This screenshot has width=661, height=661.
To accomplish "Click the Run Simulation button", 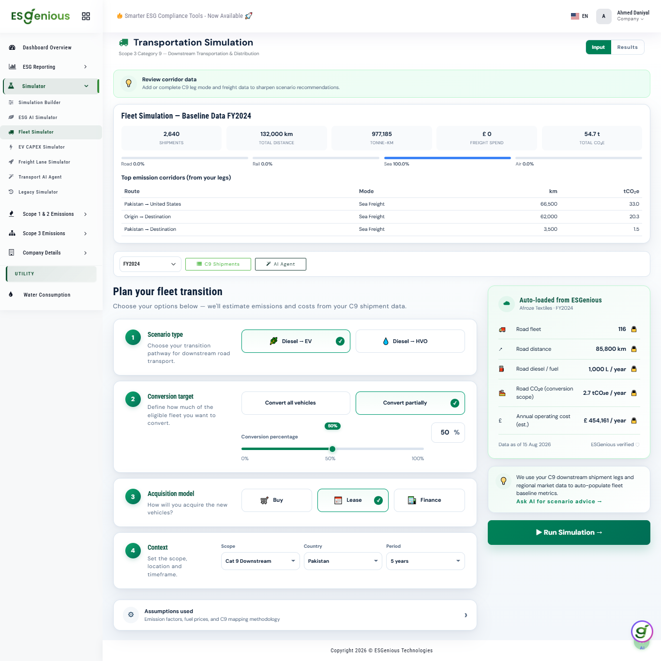I will [569, 532].
